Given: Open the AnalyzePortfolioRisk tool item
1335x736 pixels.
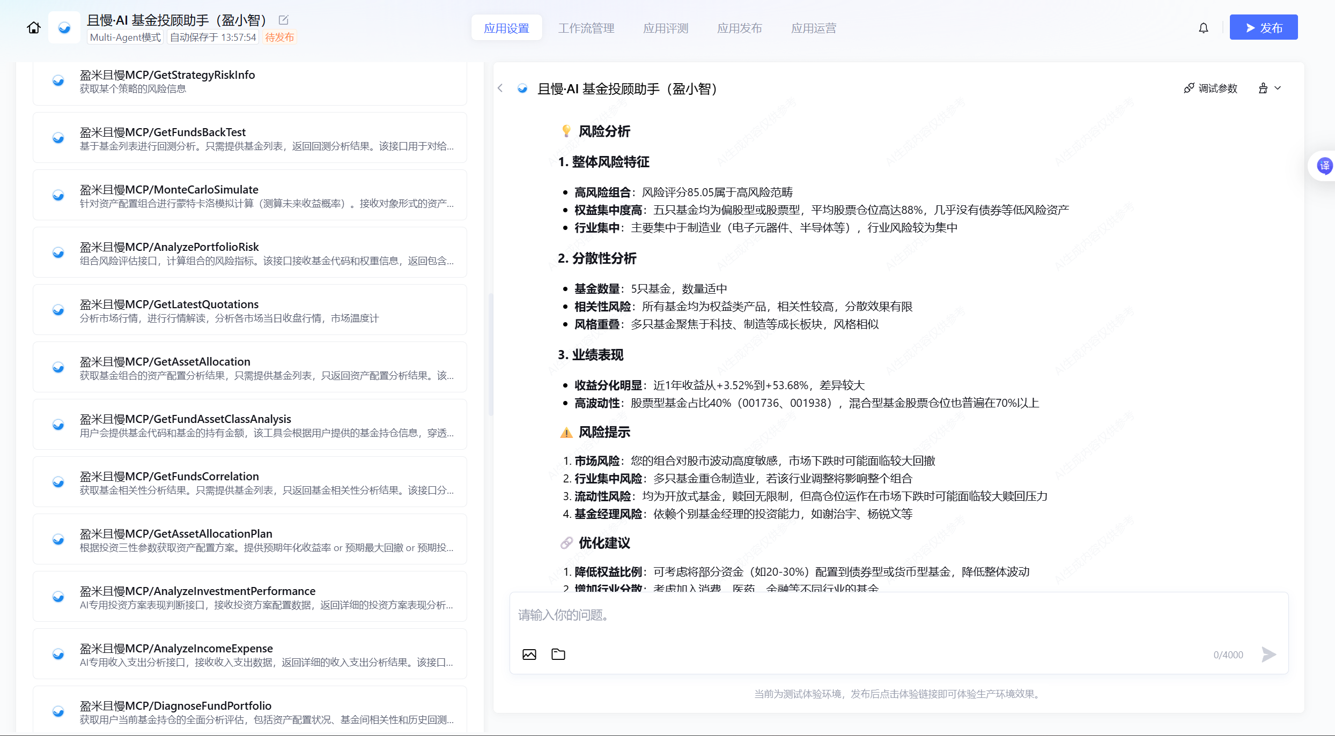Looking at the screenshot, I should [x=250, y=253].
